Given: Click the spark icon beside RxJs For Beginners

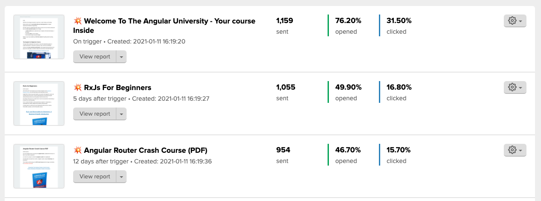Looking at the screenshot, I should pos(77,87).
